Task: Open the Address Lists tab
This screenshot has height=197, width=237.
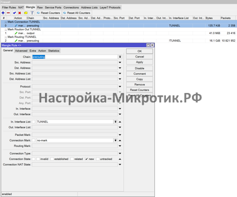Action: (89, 7)
